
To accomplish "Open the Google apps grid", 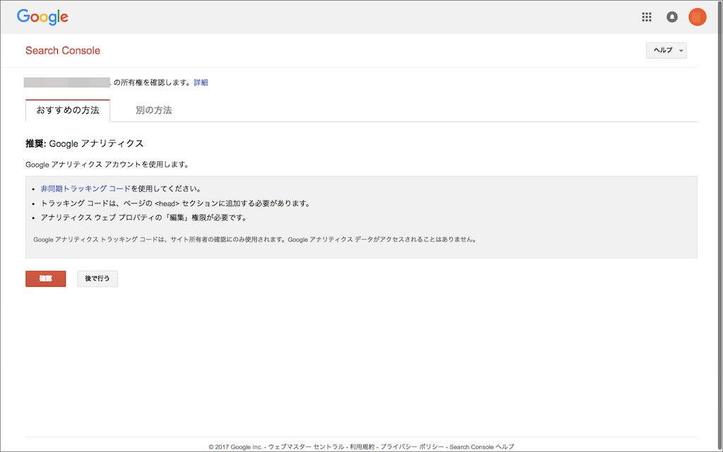I will pyautogui.click(x=647, y=17).
